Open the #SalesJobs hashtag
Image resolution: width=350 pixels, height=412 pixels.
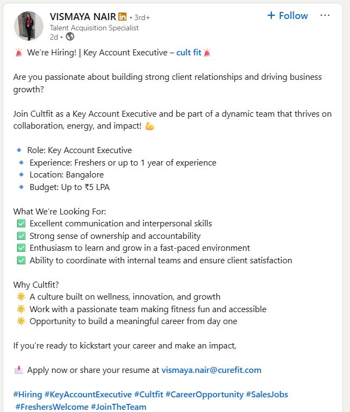(267, 395)
